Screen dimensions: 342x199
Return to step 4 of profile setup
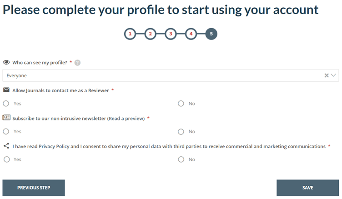coord(191,34)
